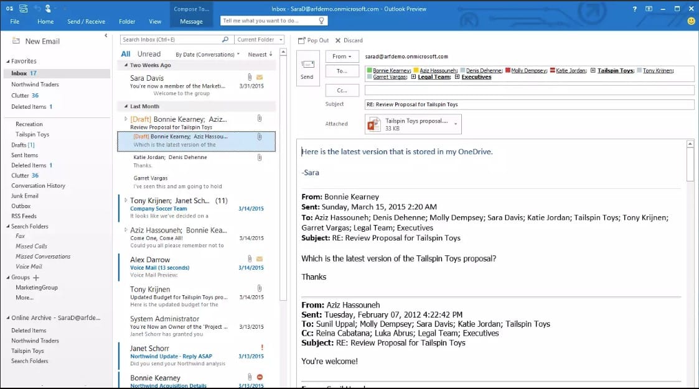699x389 pixels.
Task: Click the Outlook icon in title bar
Action: 9,9
